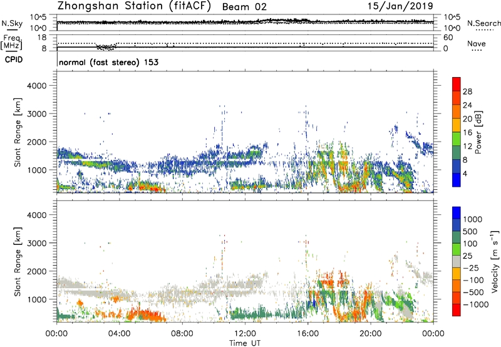Click the date '15/Jan/2019'
The width and height of the screenshot is (501, 347).
[x=400, y=6]
